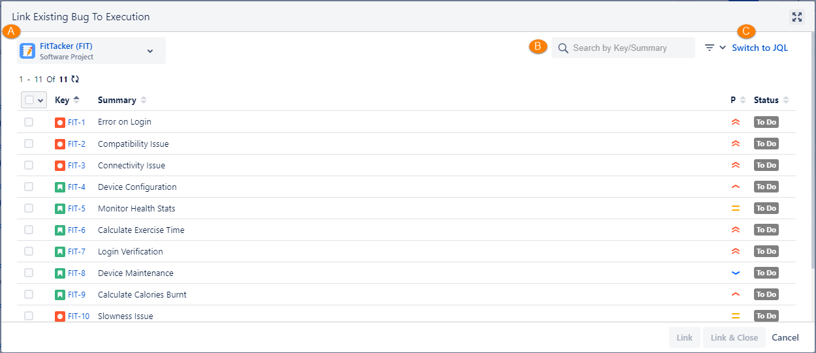Viewport: 816px width, 353px height.
Task: Click the dialog's vertical scrollbar
Action: click(812, 151)
